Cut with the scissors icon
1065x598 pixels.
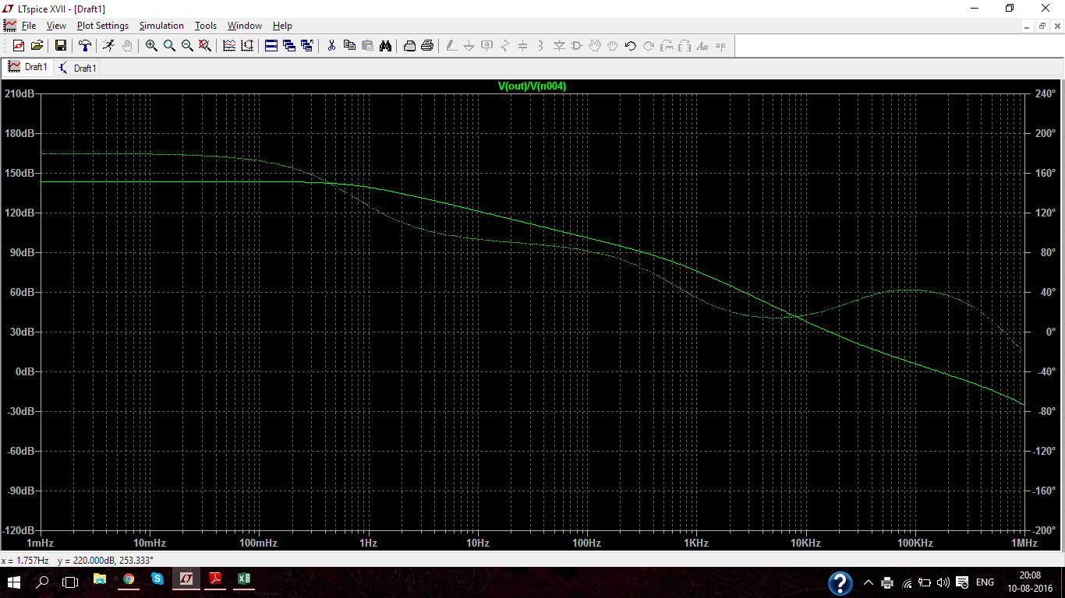[x=331, y=46]
